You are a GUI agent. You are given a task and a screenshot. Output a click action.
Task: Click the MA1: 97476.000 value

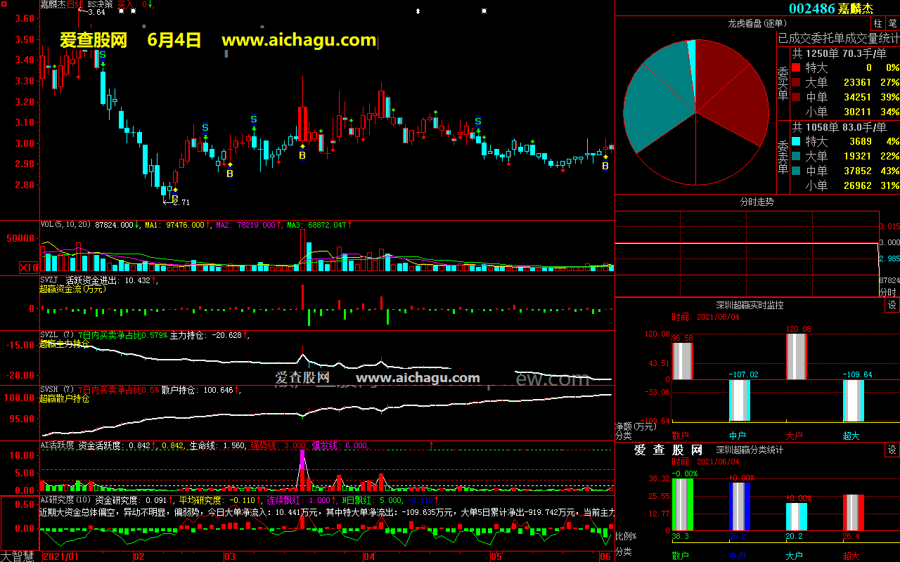tap(174, 225)
